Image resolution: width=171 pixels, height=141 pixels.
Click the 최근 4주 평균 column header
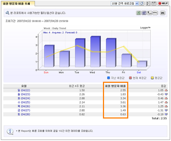pos(77,86)
